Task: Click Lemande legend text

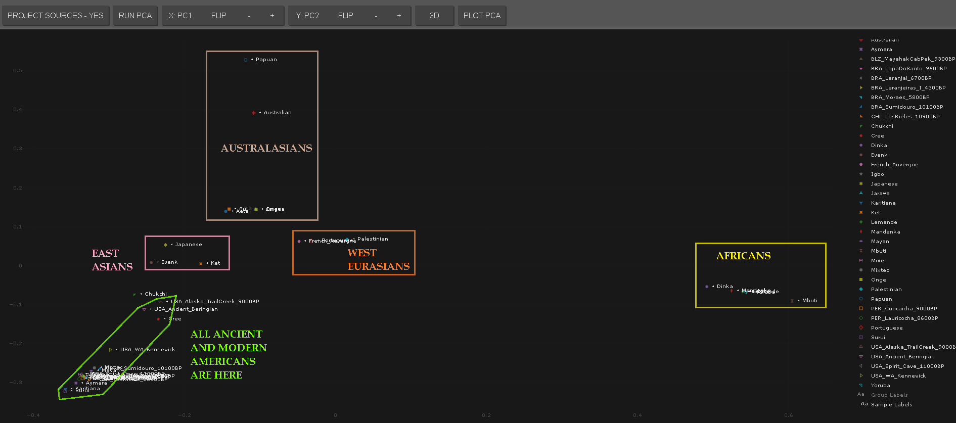Action: pos(884,222)
